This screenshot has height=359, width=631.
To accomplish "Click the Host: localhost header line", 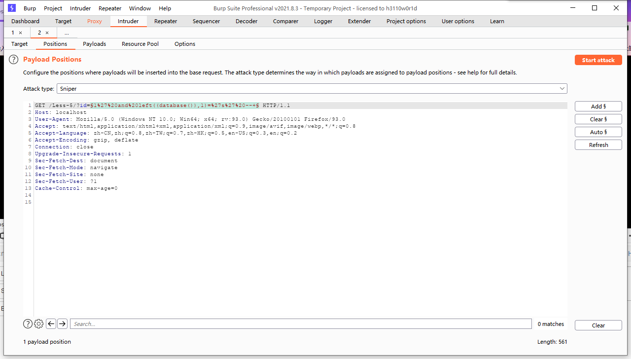I will click(61, 112).
